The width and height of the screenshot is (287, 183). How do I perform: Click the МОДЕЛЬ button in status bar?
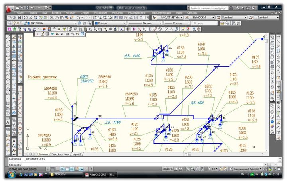pyautogui.click(x=167, y=169)
